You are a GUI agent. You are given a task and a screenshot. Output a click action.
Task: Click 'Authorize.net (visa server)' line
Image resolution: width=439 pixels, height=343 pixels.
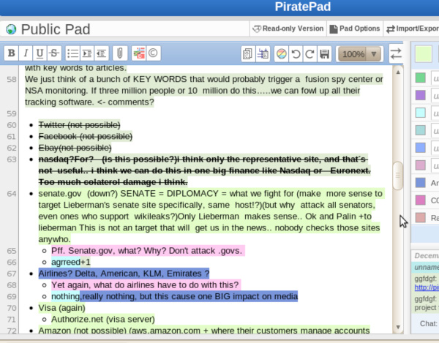pos(102,320)
